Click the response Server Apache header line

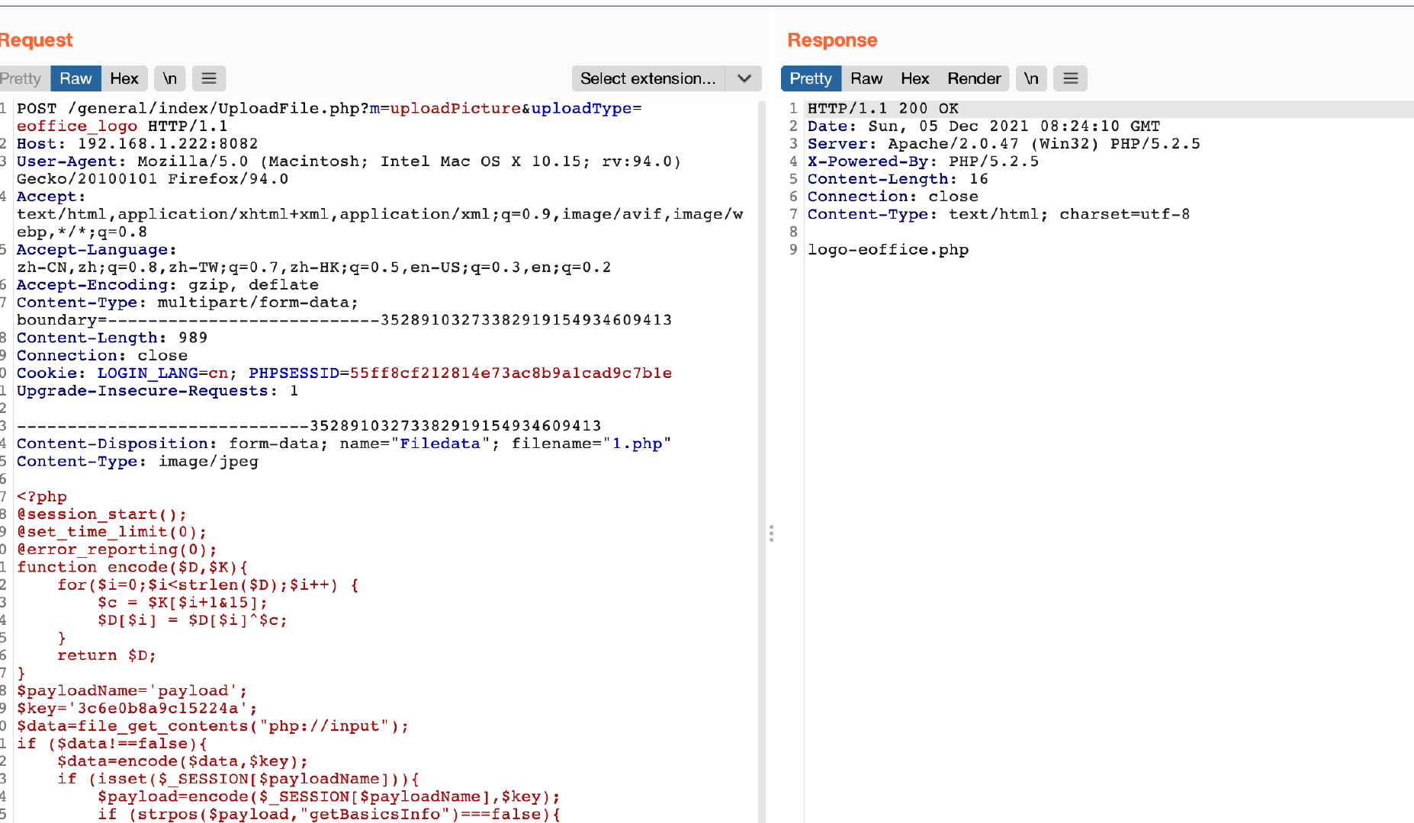pos(1004,144)
